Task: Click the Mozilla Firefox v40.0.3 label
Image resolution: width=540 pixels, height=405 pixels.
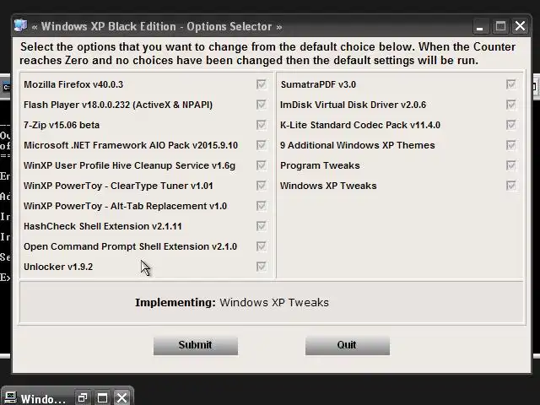Action: [x=73, y=84]
